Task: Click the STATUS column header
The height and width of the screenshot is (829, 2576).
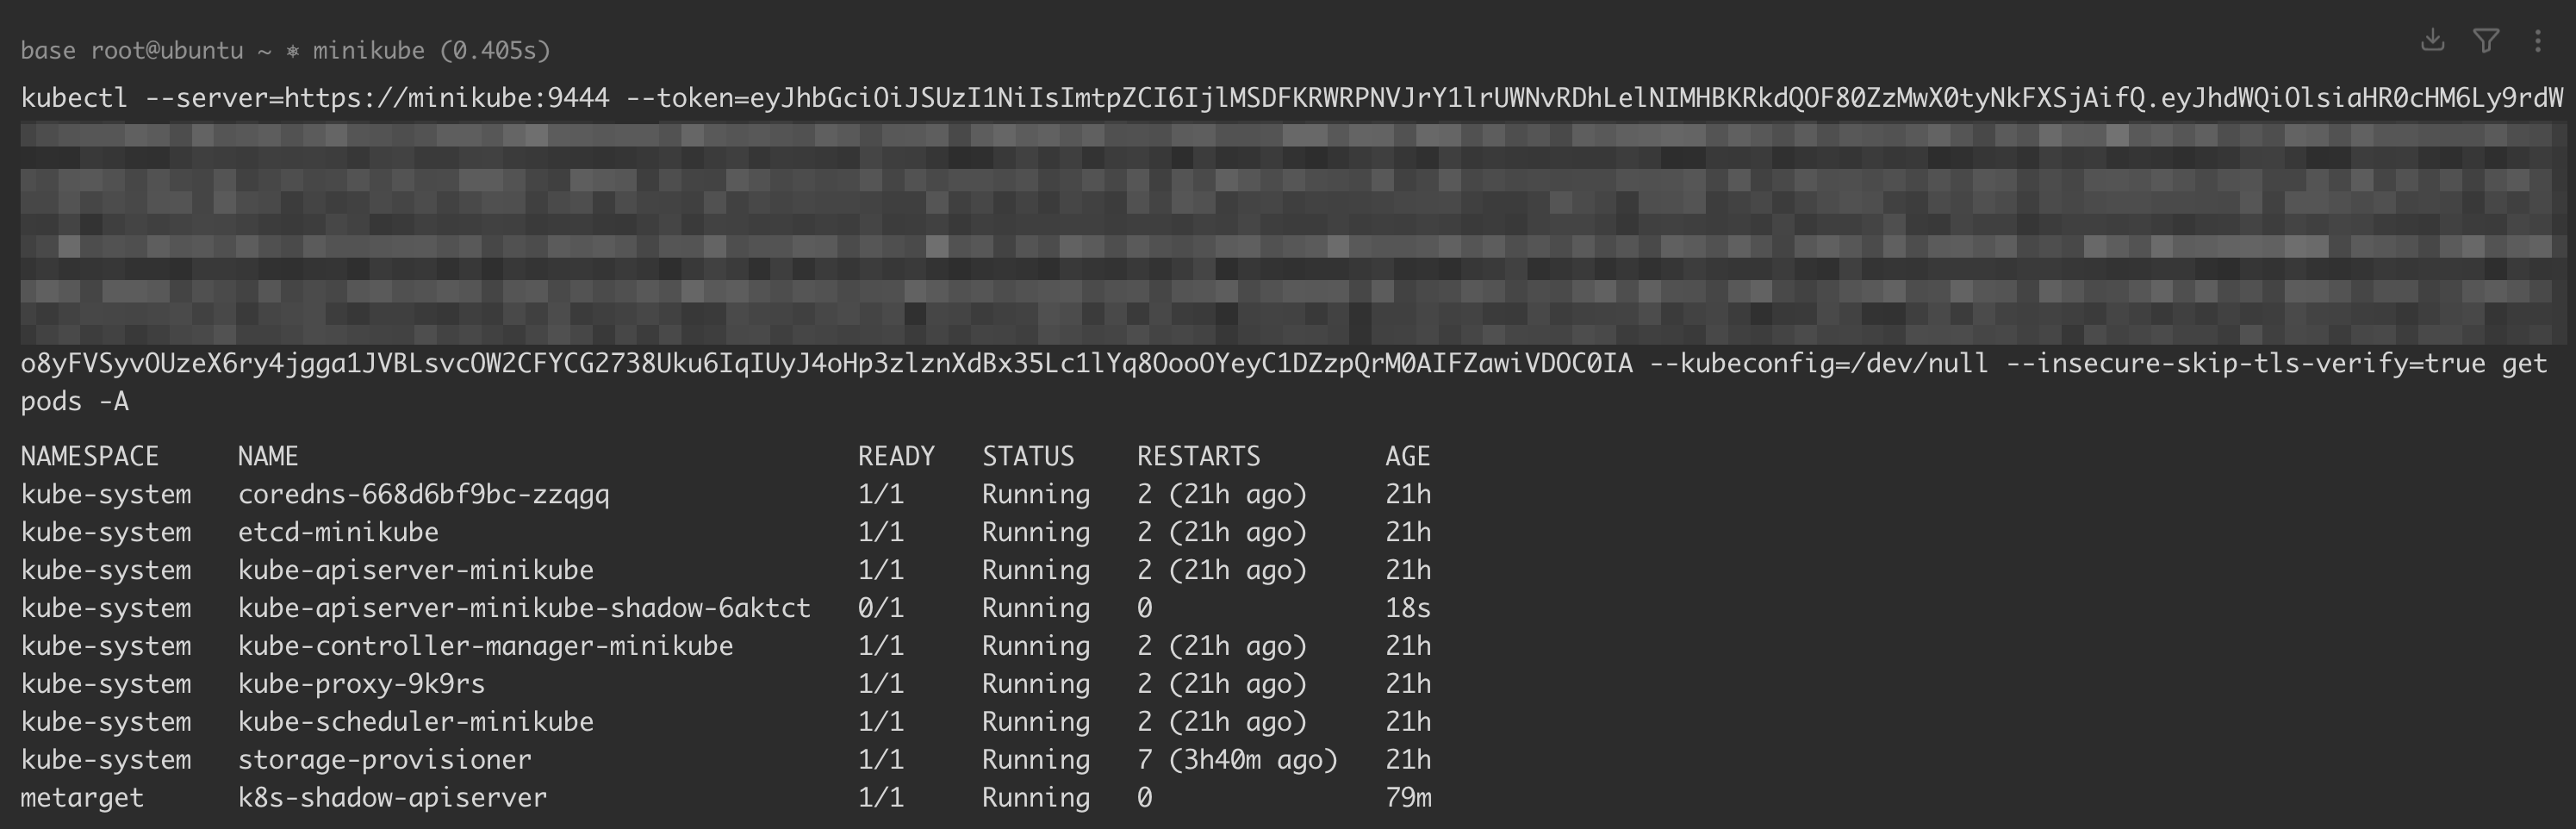Action: coord(1028,456)
